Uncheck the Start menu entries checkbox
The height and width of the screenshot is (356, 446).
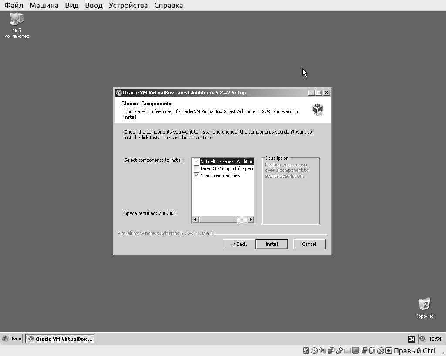click(x=196, y=175)
